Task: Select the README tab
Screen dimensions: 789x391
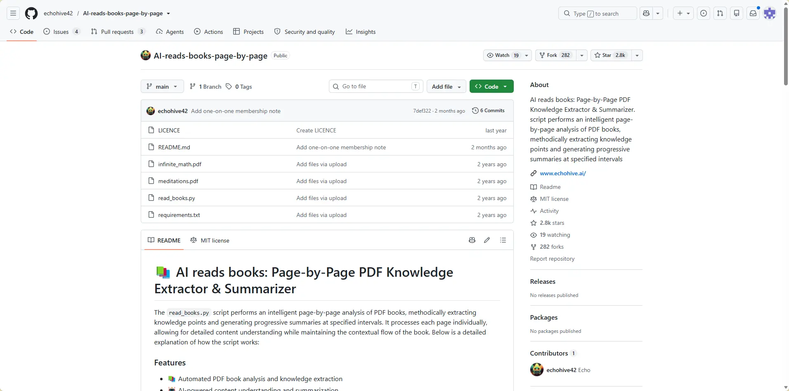Action: click(x=164, y=240)
